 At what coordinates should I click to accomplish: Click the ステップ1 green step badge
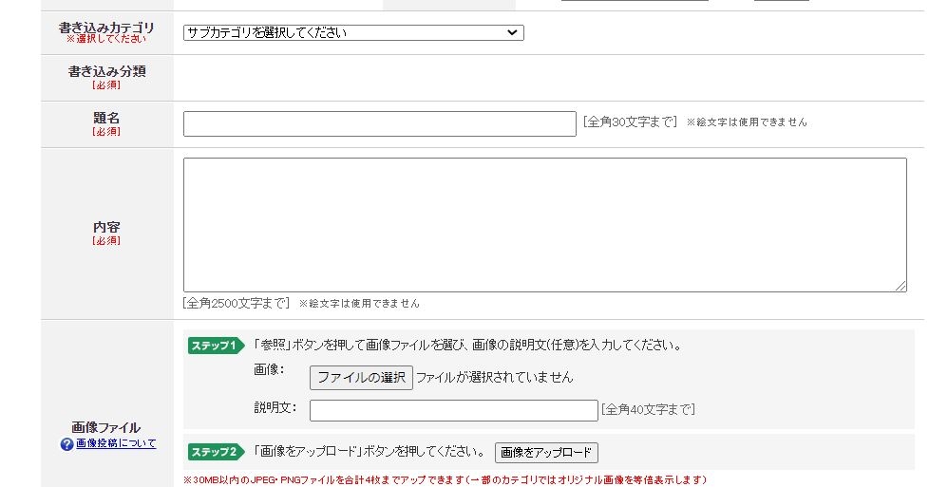tap(216, 346)
